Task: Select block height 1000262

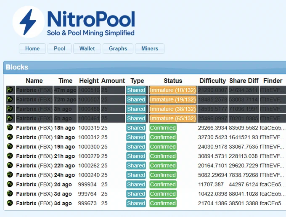Action: (89, 166)
